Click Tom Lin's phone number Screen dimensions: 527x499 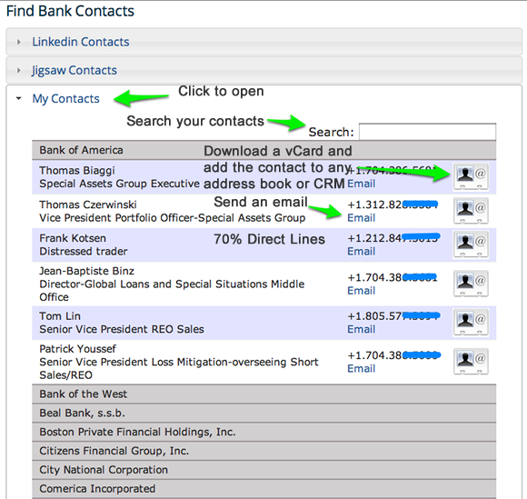click(x=393, y=316)
